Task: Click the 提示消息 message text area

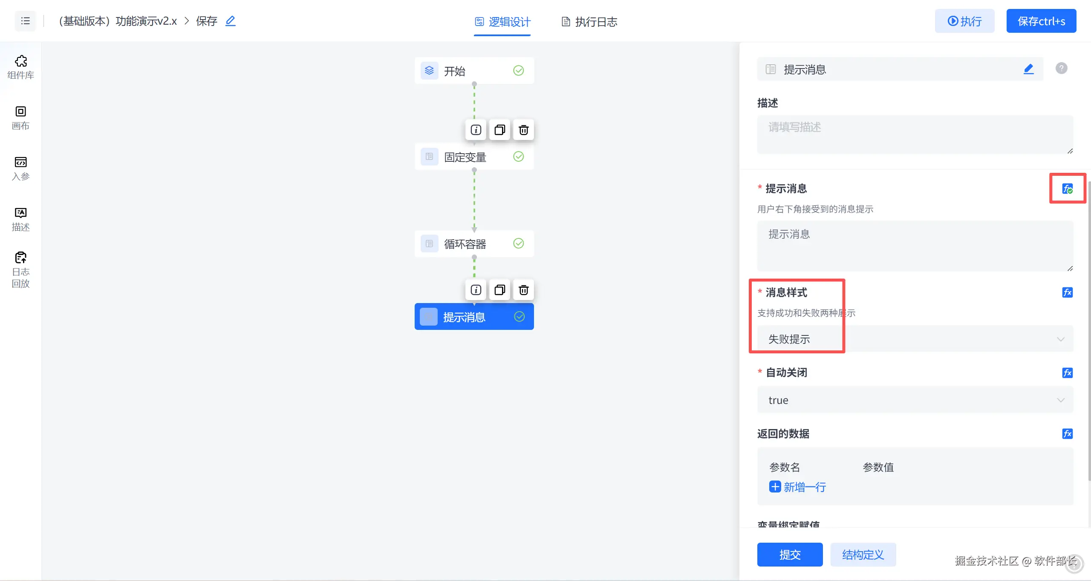Action: point(915,246)
